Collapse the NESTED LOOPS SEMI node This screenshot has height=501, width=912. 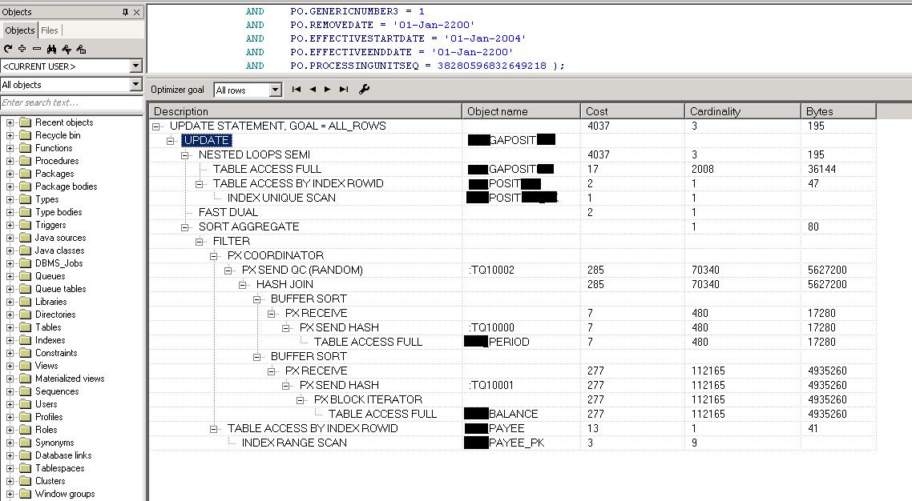click(x=185, y=155)
